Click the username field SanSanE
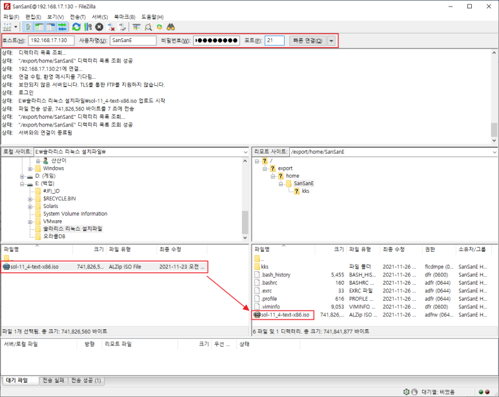 (133, 41)
